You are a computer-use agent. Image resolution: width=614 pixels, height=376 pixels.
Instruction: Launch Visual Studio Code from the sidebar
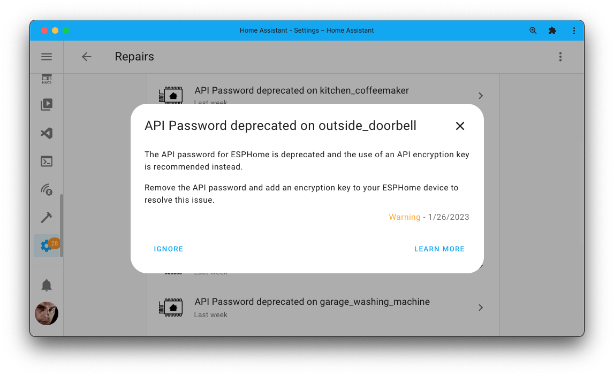pyautogui.click(x=47, y=133)
